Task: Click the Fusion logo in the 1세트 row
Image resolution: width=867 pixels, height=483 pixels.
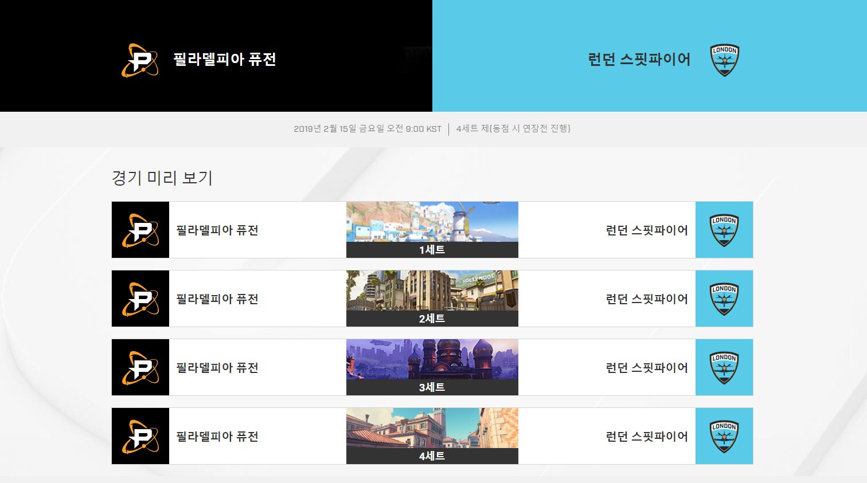Action: tap(140, 230)
